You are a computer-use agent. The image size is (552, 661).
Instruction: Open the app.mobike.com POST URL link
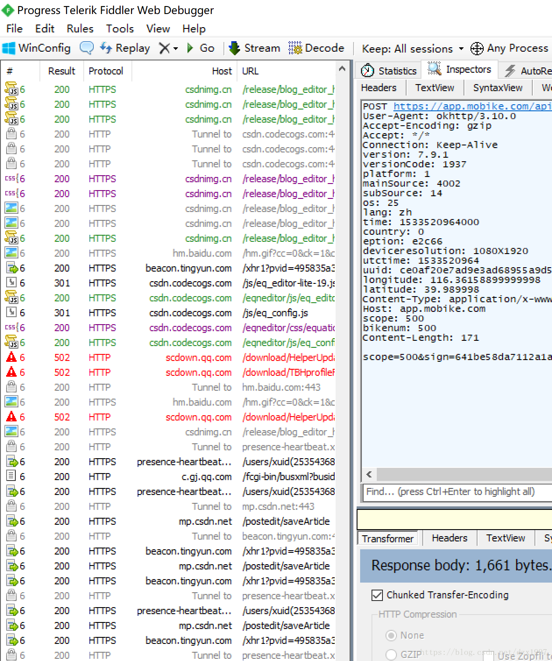472,106
